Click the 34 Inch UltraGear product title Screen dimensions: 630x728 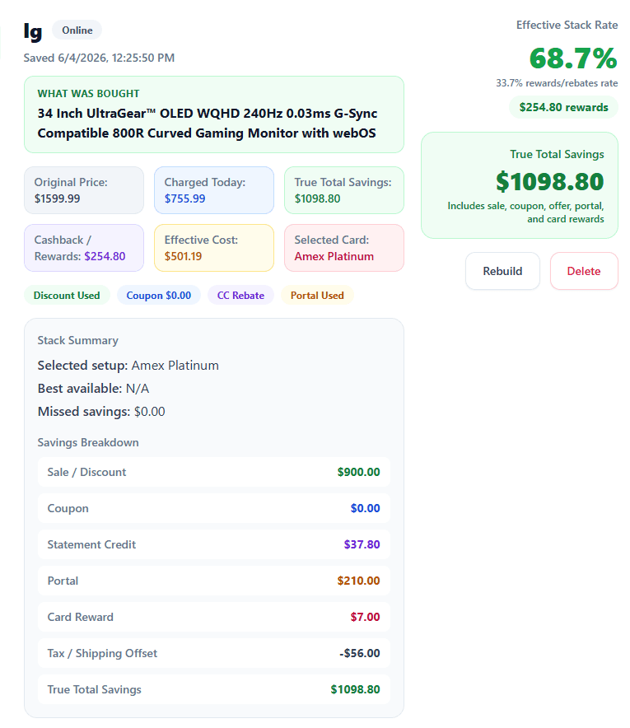point(207,123)
